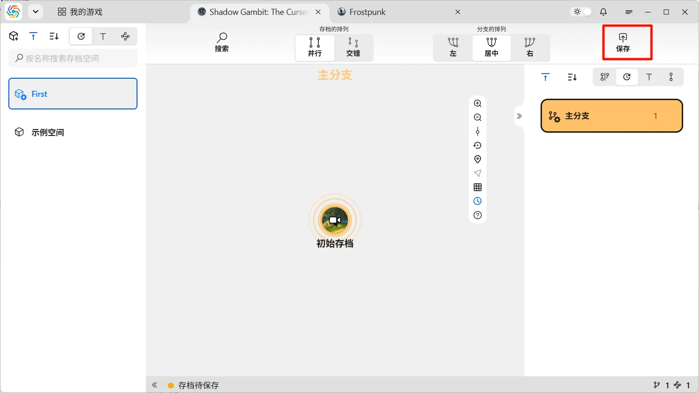Select 并行 save arrangement option
Image resolution: width=699 pixels, height=393 pixels.
coord(315,47)
